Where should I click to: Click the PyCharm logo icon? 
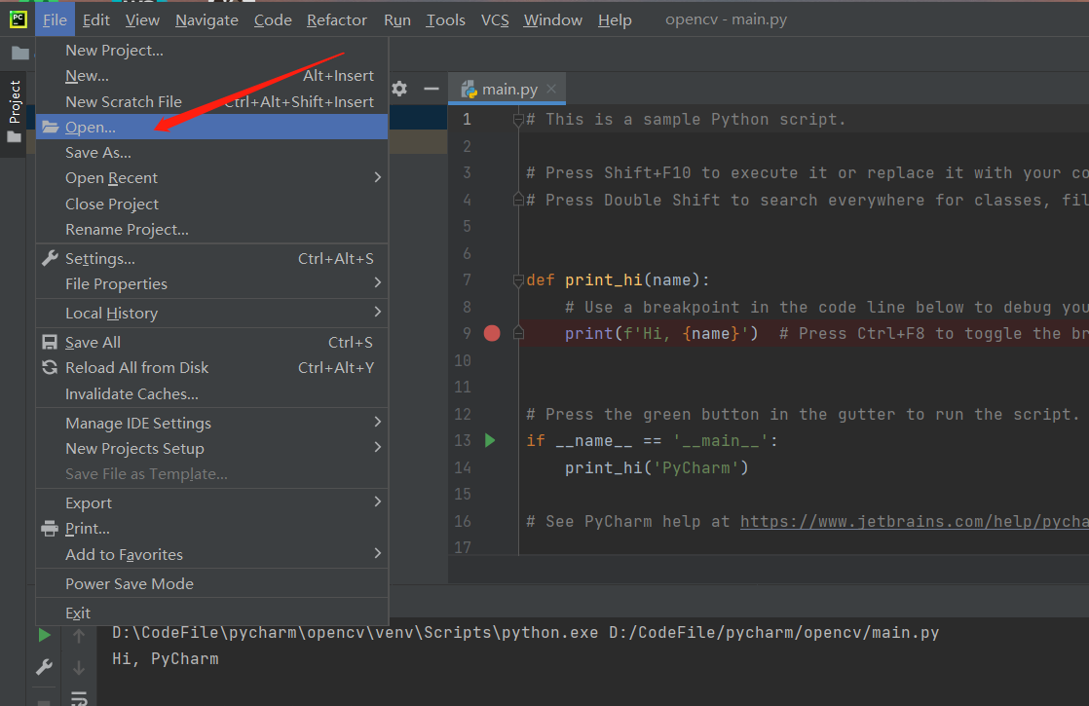pyautogui.click(x=19, y=19)
